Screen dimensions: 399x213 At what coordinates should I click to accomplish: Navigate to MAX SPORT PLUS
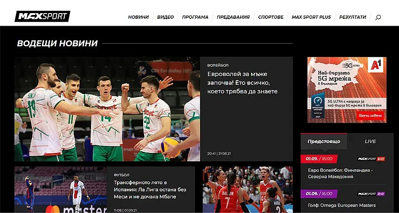click(311, 17)
